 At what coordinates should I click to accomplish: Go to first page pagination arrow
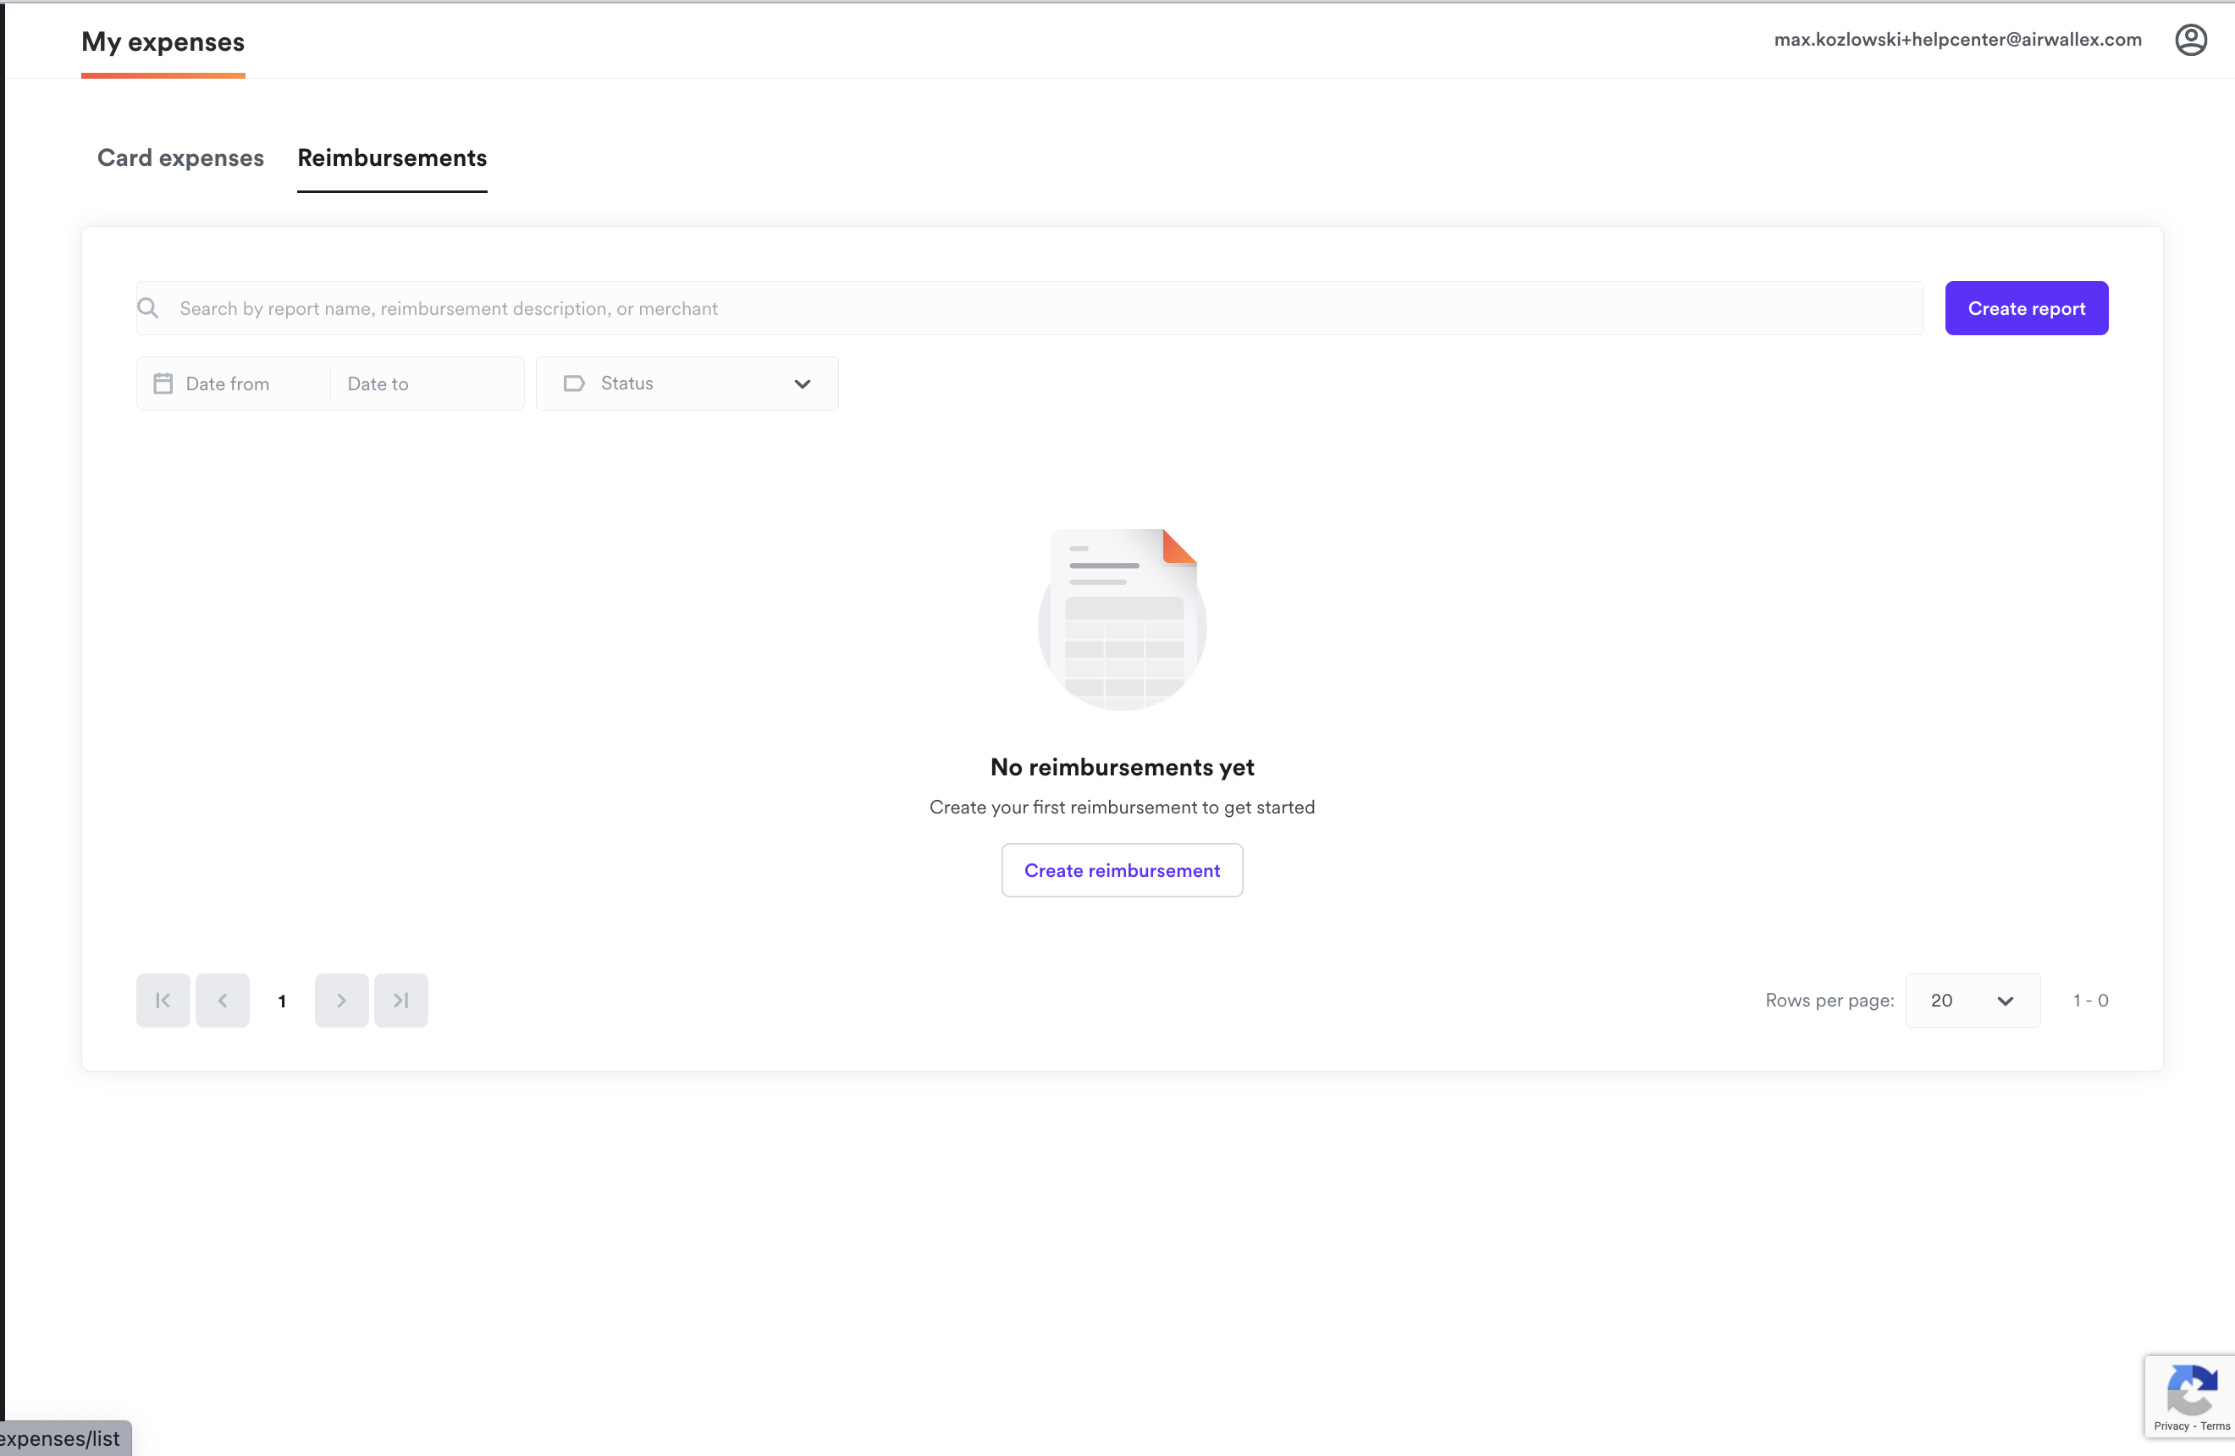(x=163, y=1000)
